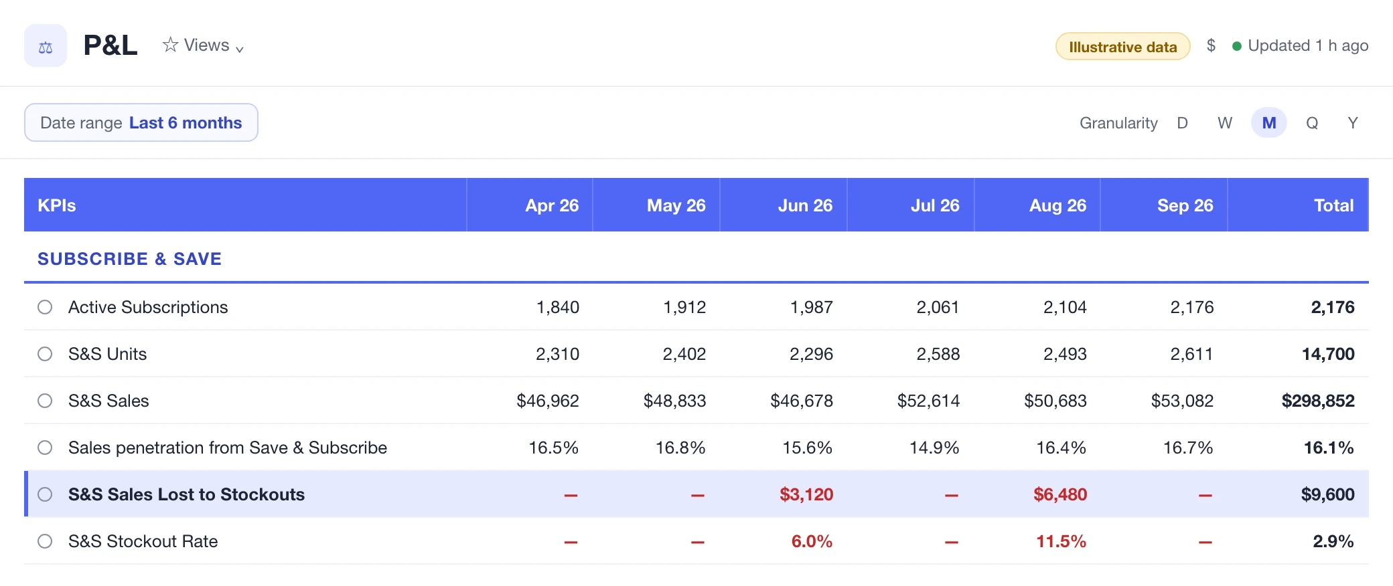Click the $9,600 total lost sales value
This screenshot has height=586, width=1393.
[x=1327, y=494]
